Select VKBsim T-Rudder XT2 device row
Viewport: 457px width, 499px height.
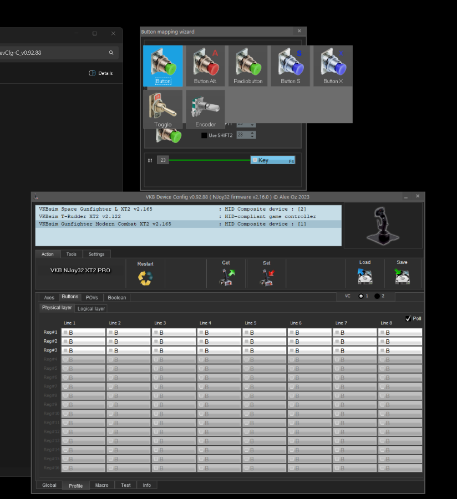[189, 216]
